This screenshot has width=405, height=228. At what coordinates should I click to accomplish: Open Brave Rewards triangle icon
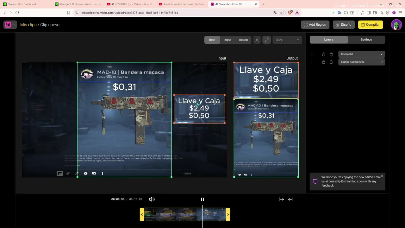point(297,13)
